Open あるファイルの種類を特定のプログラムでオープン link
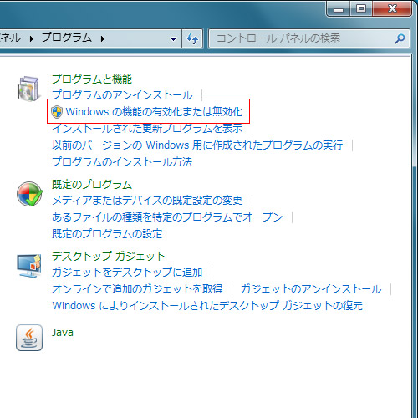Screen dimensions: 418x418 [x=167, y=217]
